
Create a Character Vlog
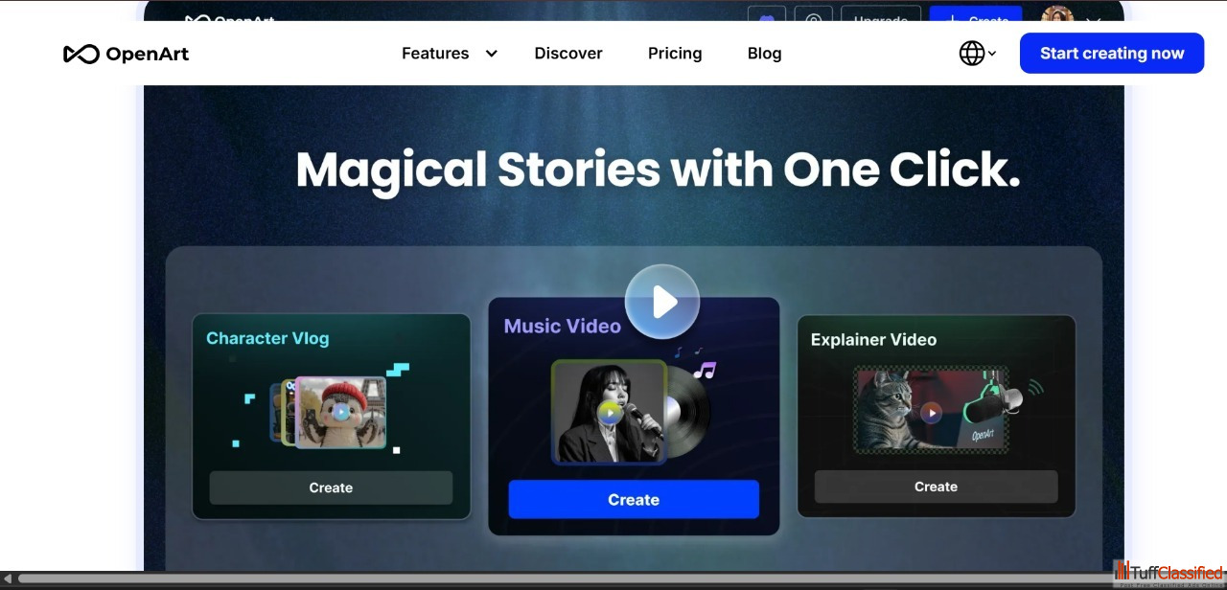pyautogui.click(x=331, y=488)
